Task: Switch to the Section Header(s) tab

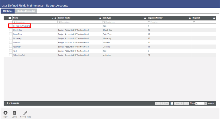Action: (26, 11)
